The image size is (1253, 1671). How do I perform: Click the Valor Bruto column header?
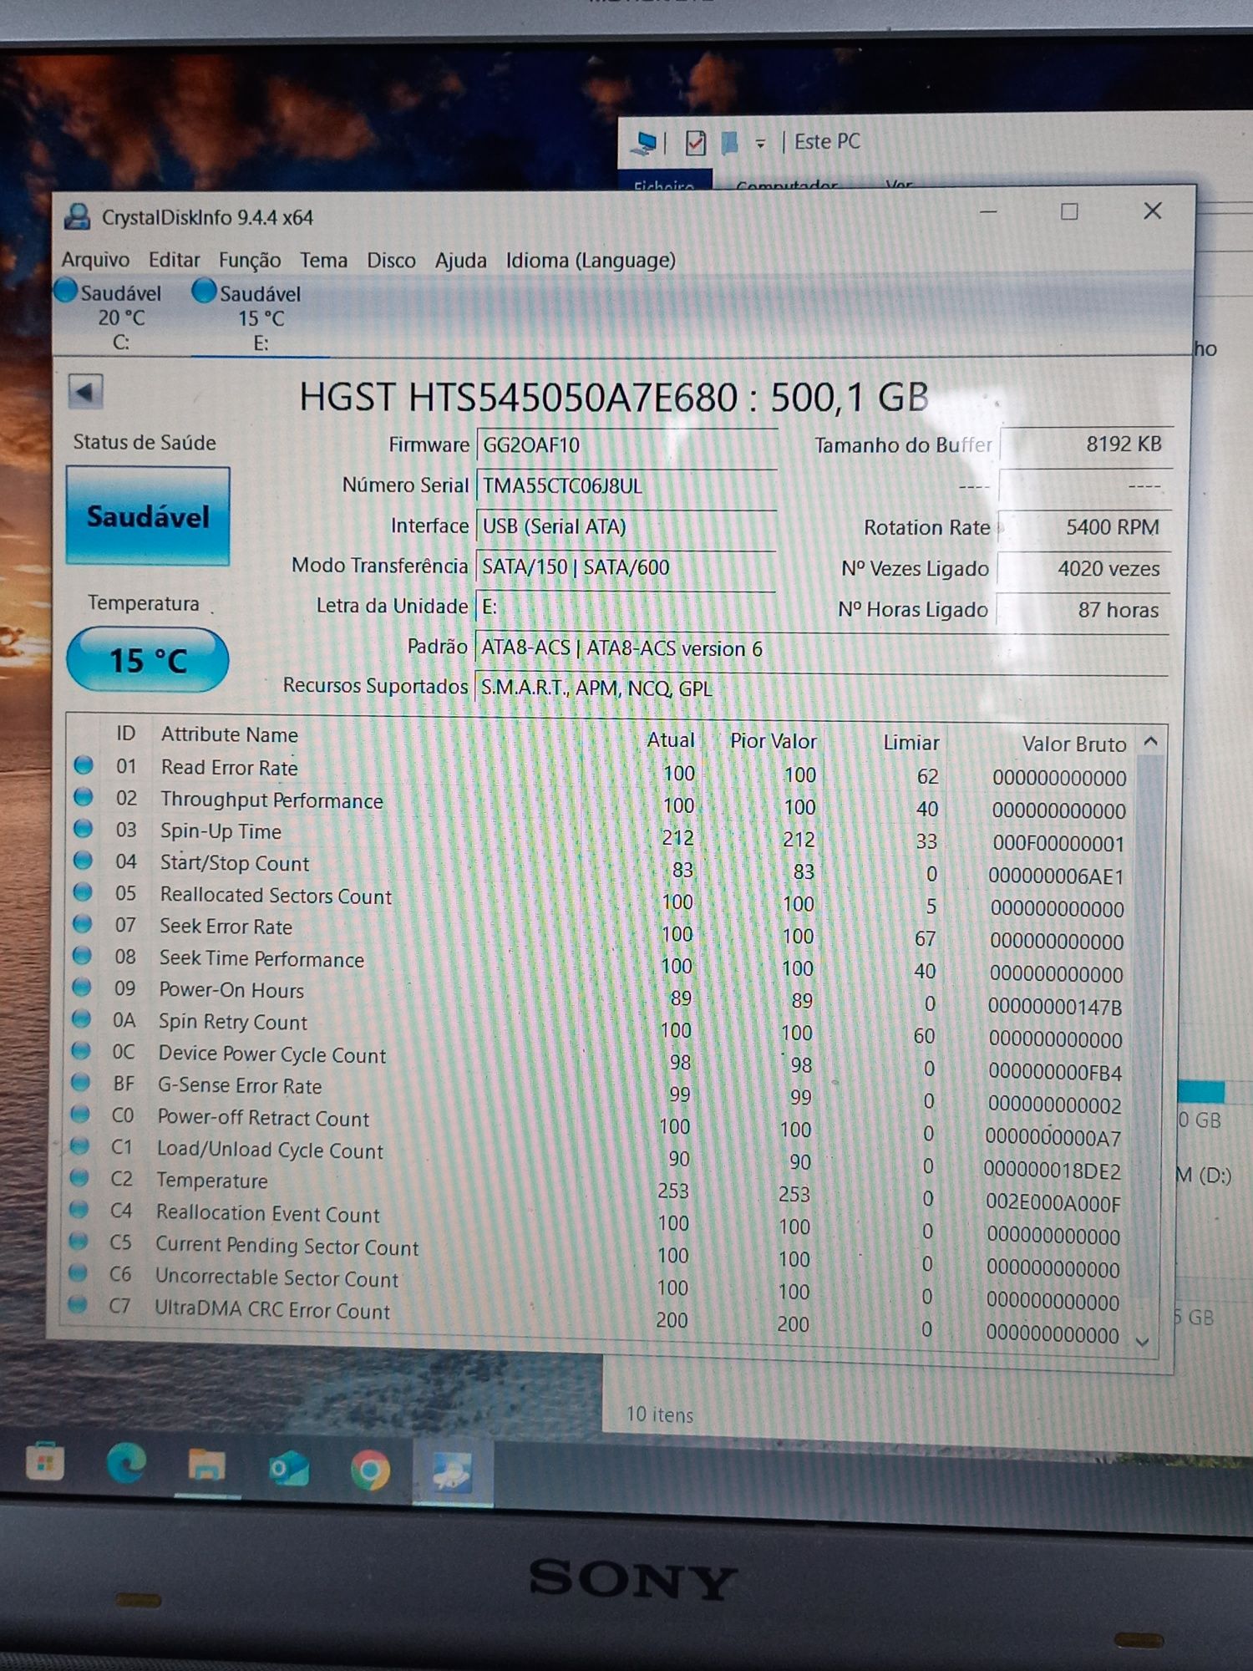coord(1074,744)
